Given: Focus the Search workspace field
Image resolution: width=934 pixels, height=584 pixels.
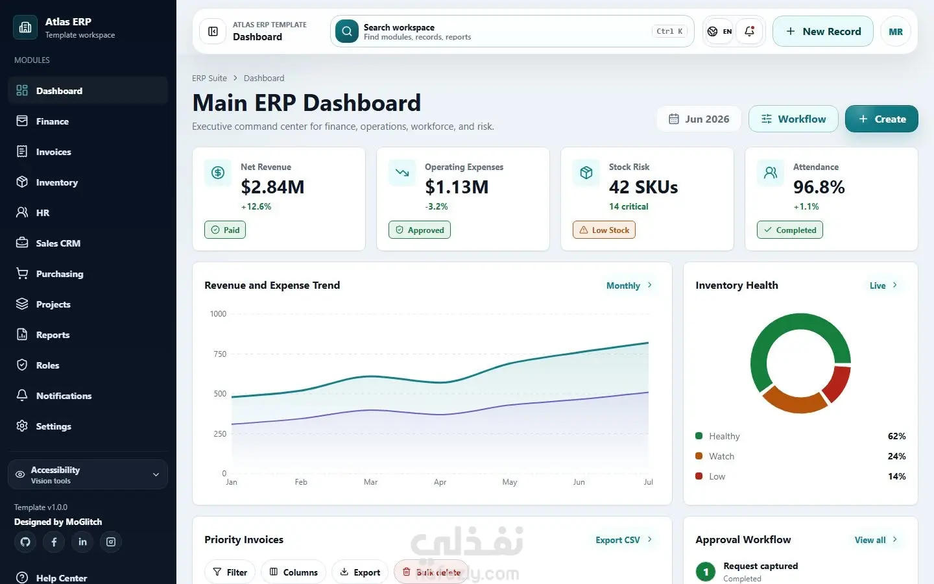Looking at the screenshot, I should tap(512, 31).
